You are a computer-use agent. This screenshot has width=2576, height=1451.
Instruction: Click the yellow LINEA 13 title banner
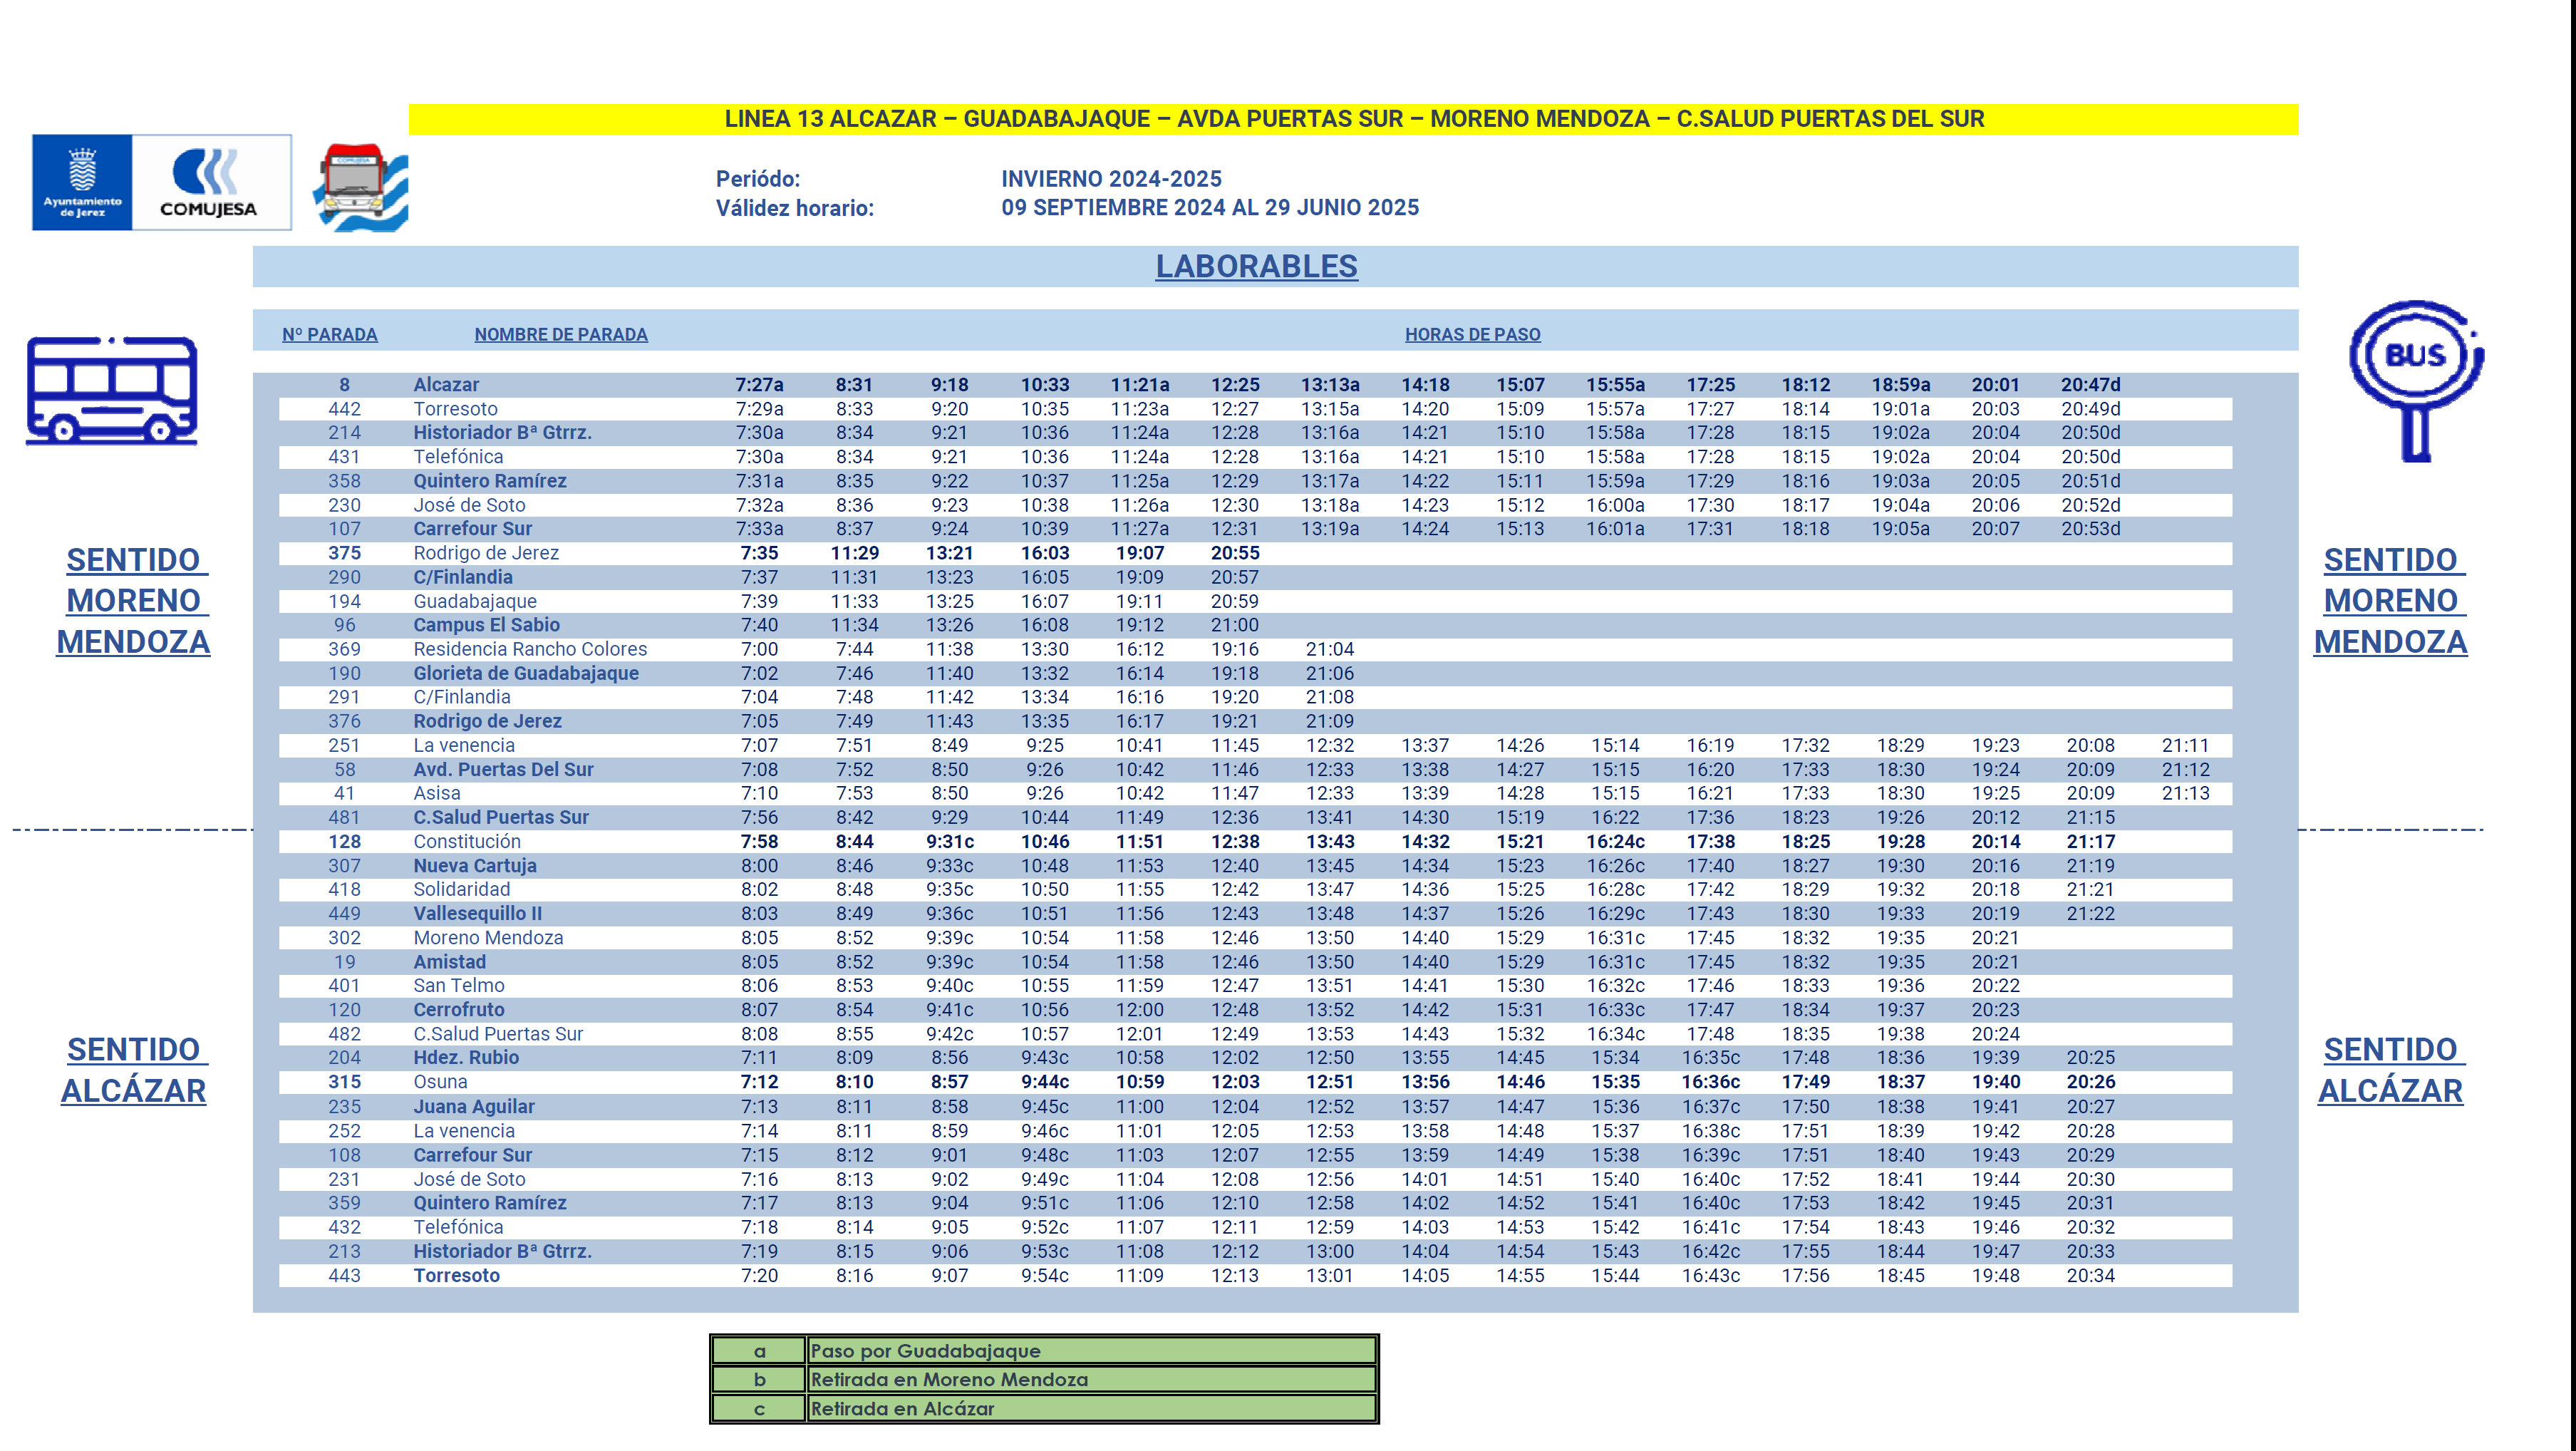coord(1353,119)
